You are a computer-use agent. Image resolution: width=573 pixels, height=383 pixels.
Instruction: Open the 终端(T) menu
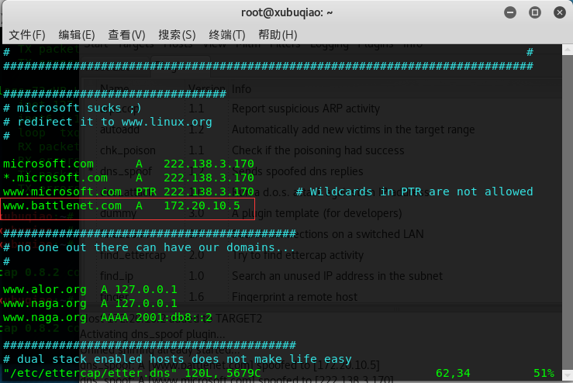(227, 35)
